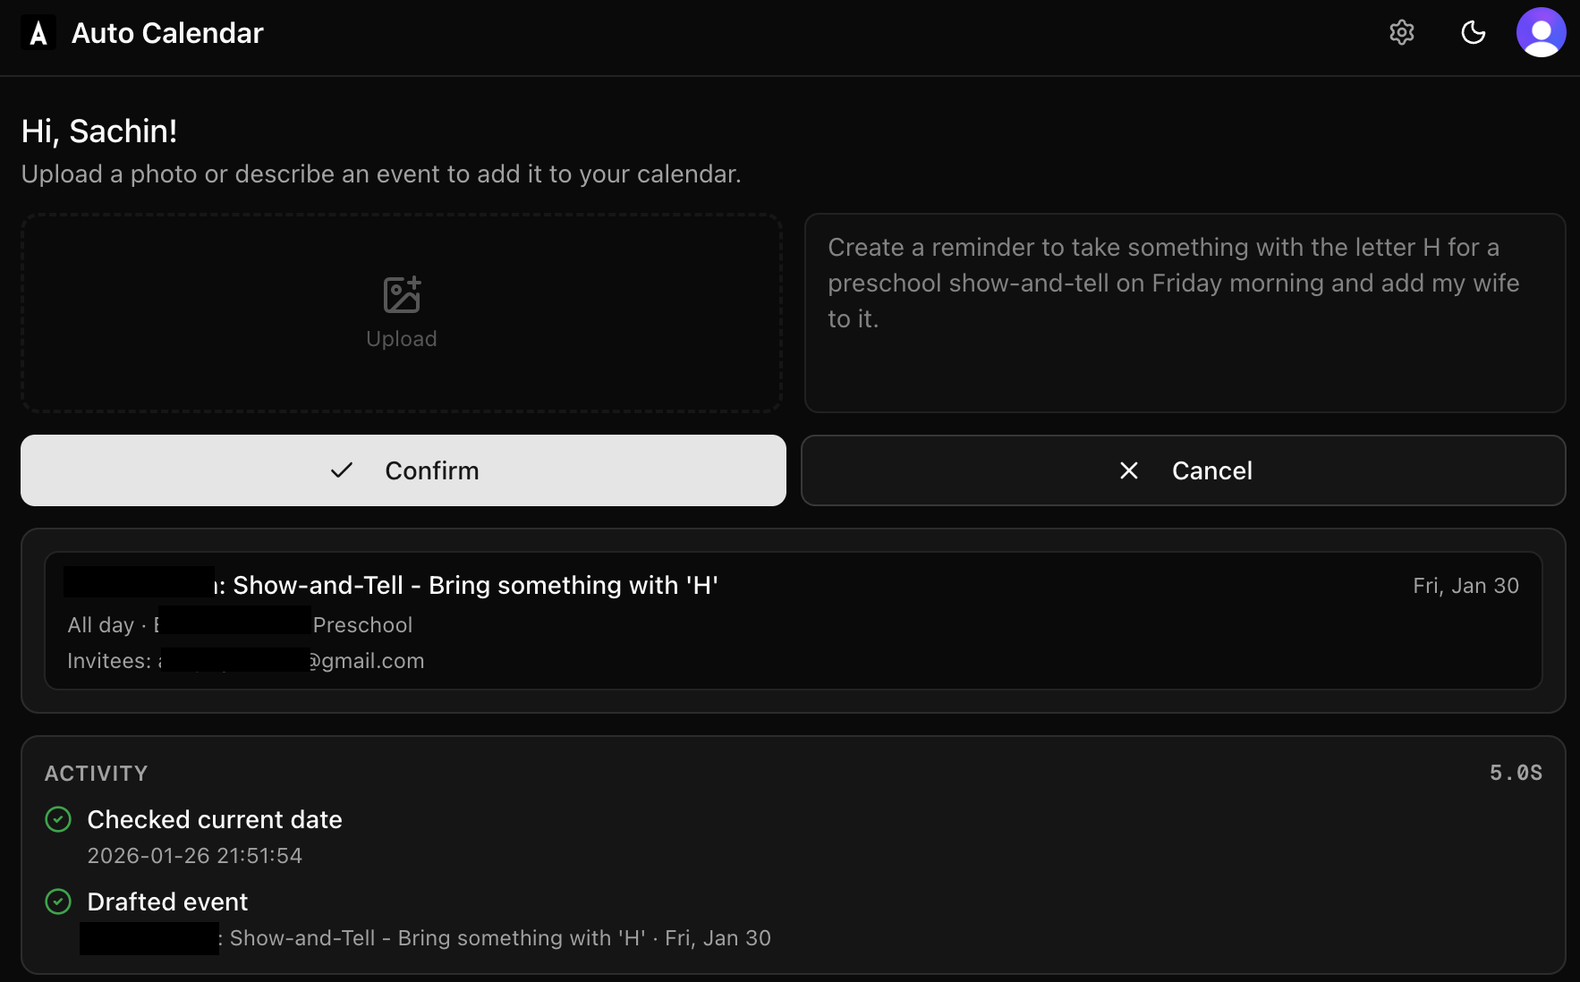This screenshot has height=982, width=1580.
Task: Click the Fri, Jan 30 event date
Action: click(1465, 586)
